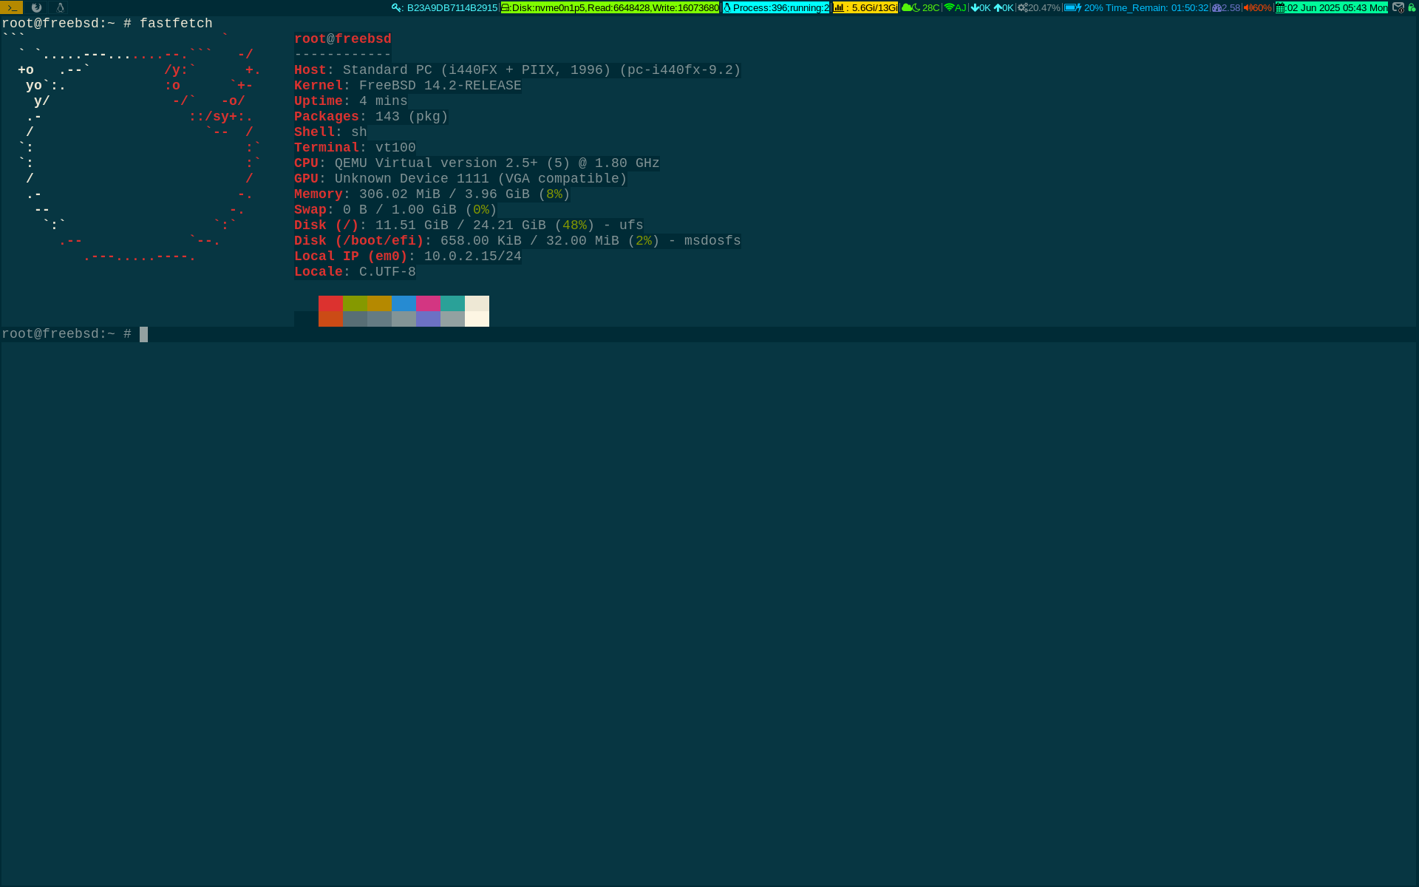Click the Terminal value 'vt100'

click(395, 148)
